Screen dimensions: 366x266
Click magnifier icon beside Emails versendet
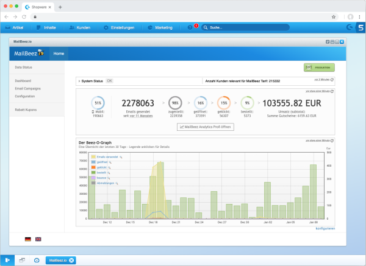point(121,157)
